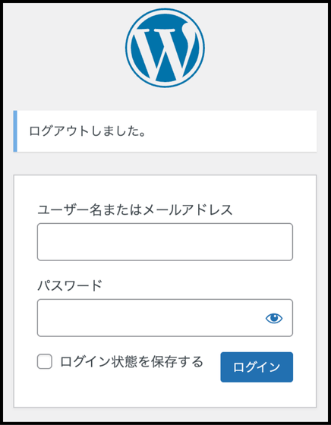This screenshot has width=331, height=425.
Task: Tick the remember-me checkbox box
Action: point(45,361)
